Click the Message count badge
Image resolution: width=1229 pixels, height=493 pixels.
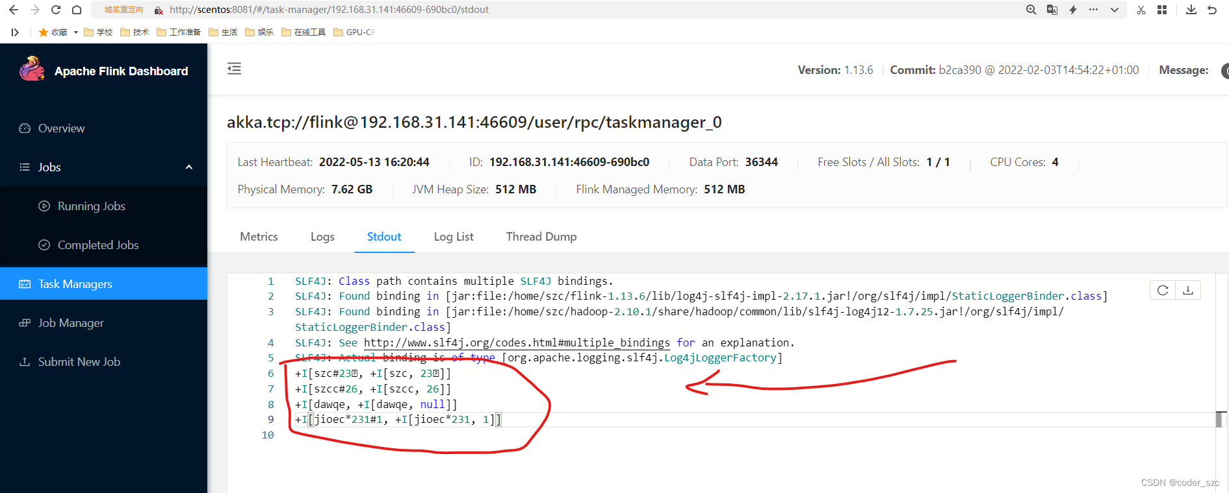(1224, 71)
